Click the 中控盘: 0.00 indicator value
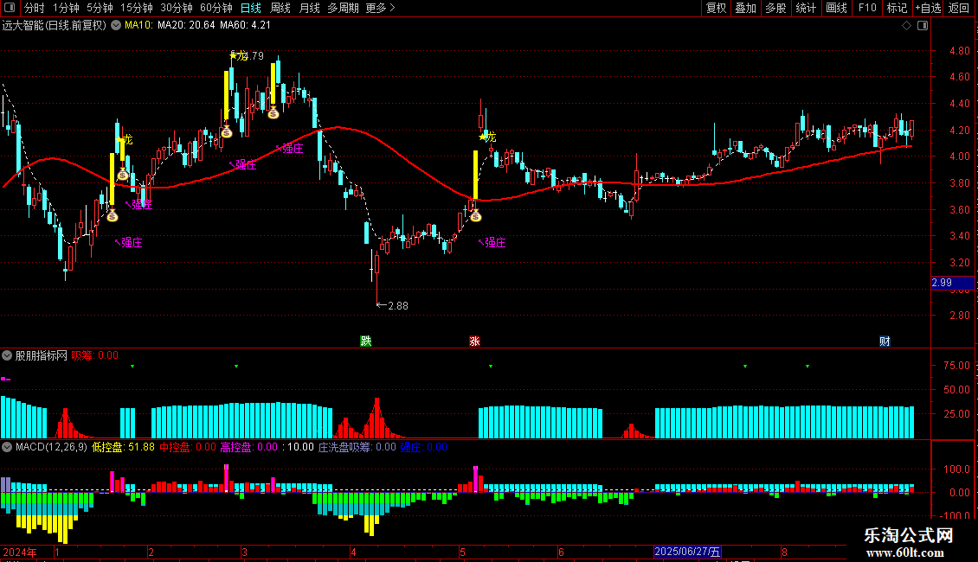This screenshot has width=978, height=562. click(188, 447)
